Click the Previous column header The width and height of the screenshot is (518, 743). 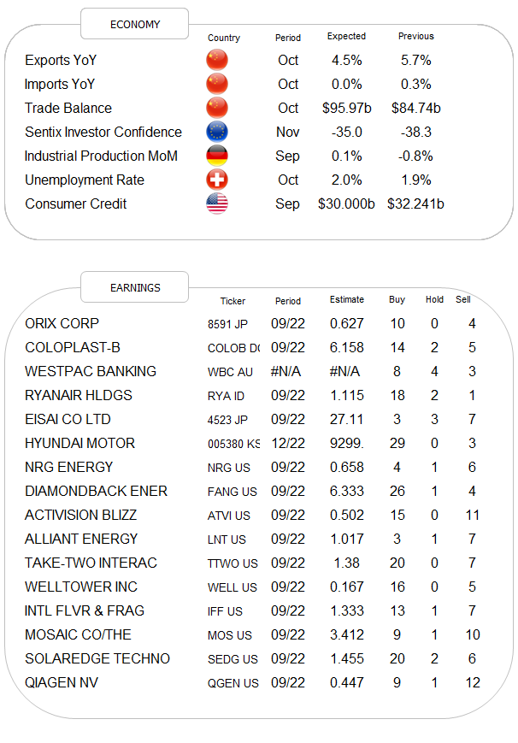pyautogui.click(x=415, y=37)
